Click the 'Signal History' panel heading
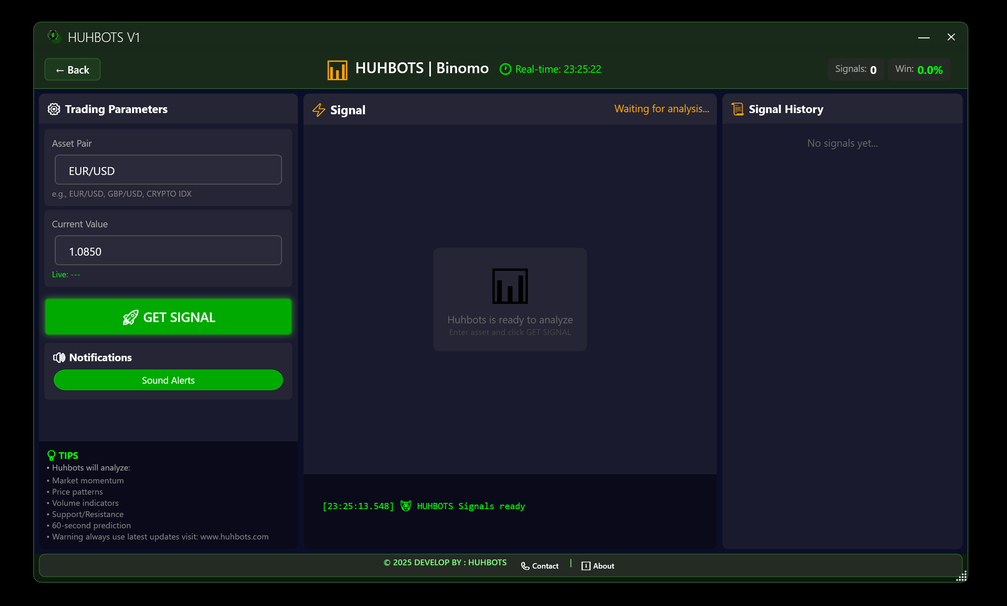1007x606 pixels. tap(786, 109)
